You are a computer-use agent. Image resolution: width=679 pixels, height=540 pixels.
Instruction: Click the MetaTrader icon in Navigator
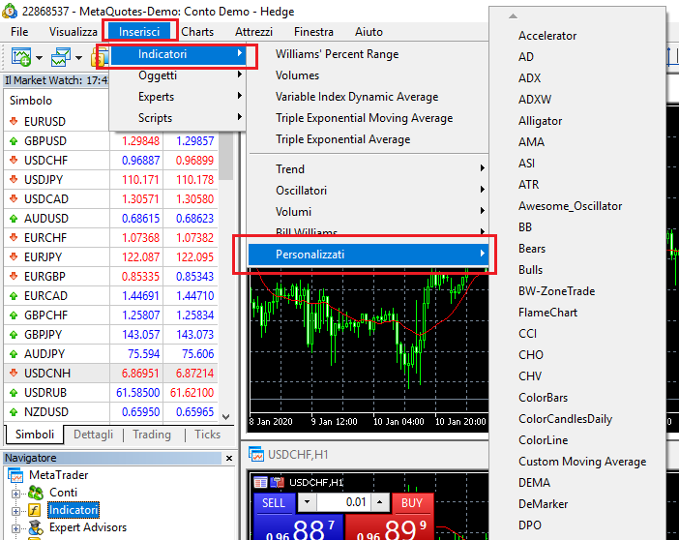[15, 475]
